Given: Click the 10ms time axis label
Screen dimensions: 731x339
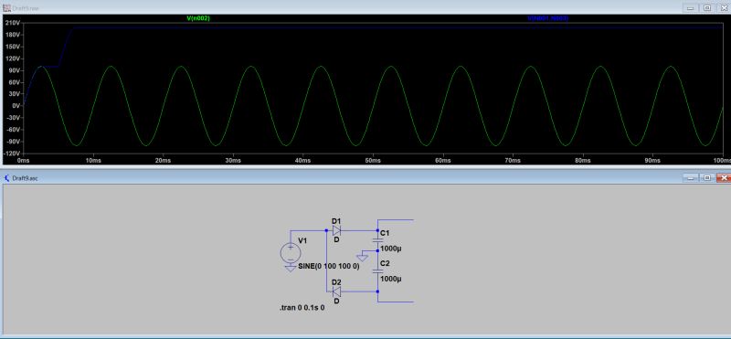Looking at the screenshot, I should coord(93,161).
